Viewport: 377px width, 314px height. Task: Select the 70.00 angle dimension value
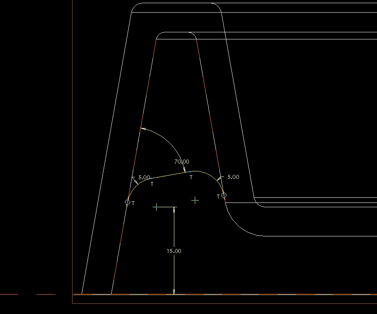181,162
